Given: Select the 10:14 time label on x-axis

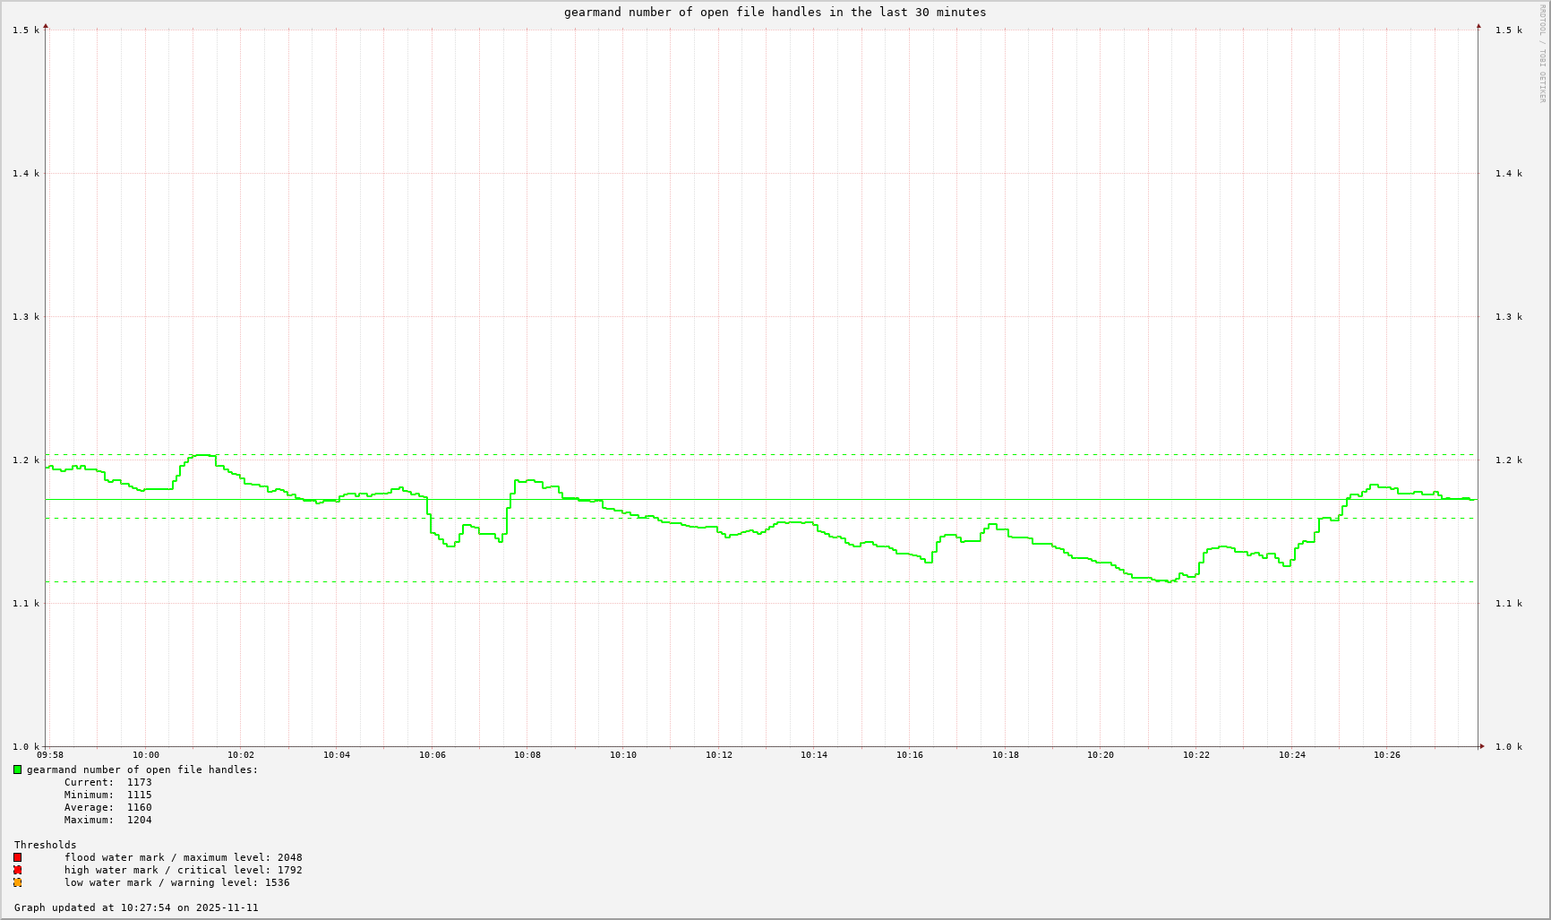Looking at the screenshot, I should [814, 755].
